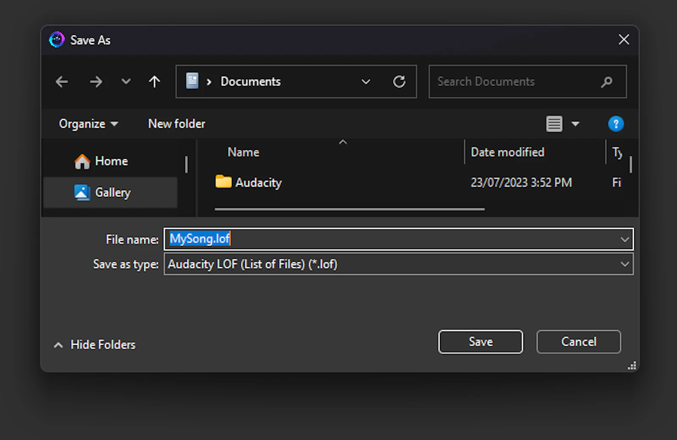The image size is (677, 440).
Task: Go forward with the right arrow
Action: click(x=96, y=81)
